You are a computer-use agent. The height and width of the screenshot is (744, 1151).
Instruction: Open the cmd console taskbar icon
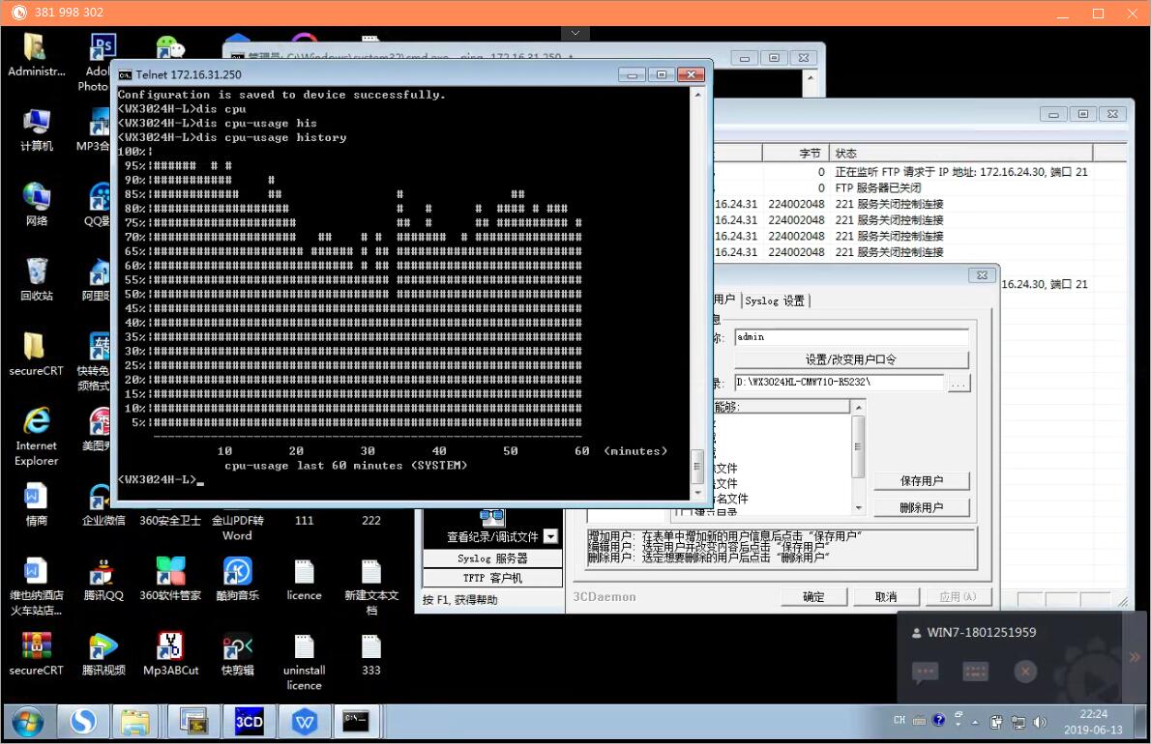pyautogui.click(x=356, y=722)
